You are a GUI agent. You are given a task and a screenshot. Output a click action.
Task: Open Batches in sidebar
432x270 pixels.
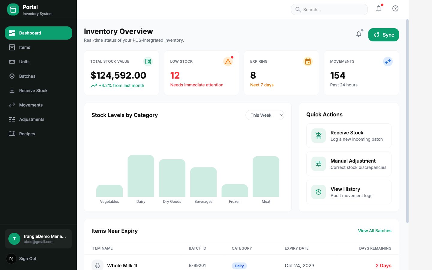click(38, 76)
